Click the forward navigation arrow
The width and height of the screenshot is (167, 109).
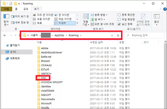coord(11,35)
